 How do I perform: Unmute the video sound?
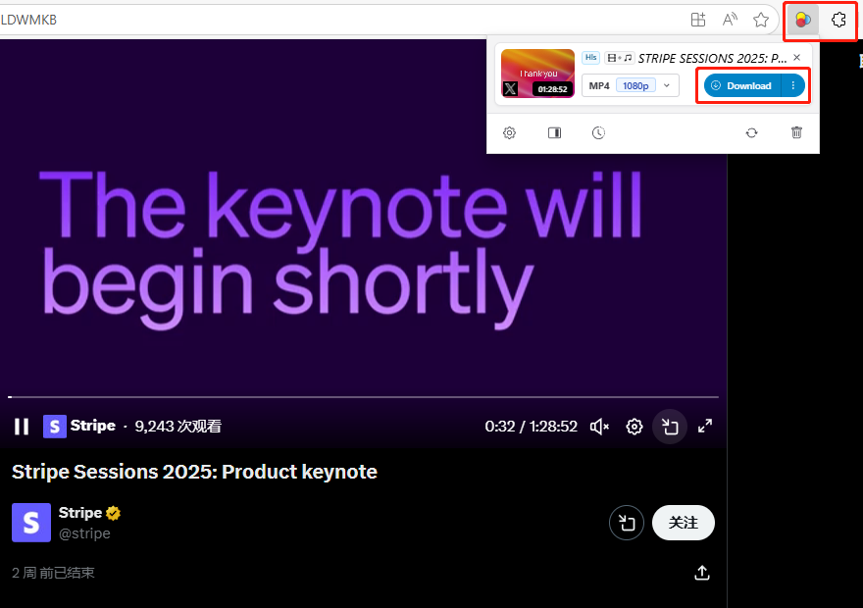(599, 427)
